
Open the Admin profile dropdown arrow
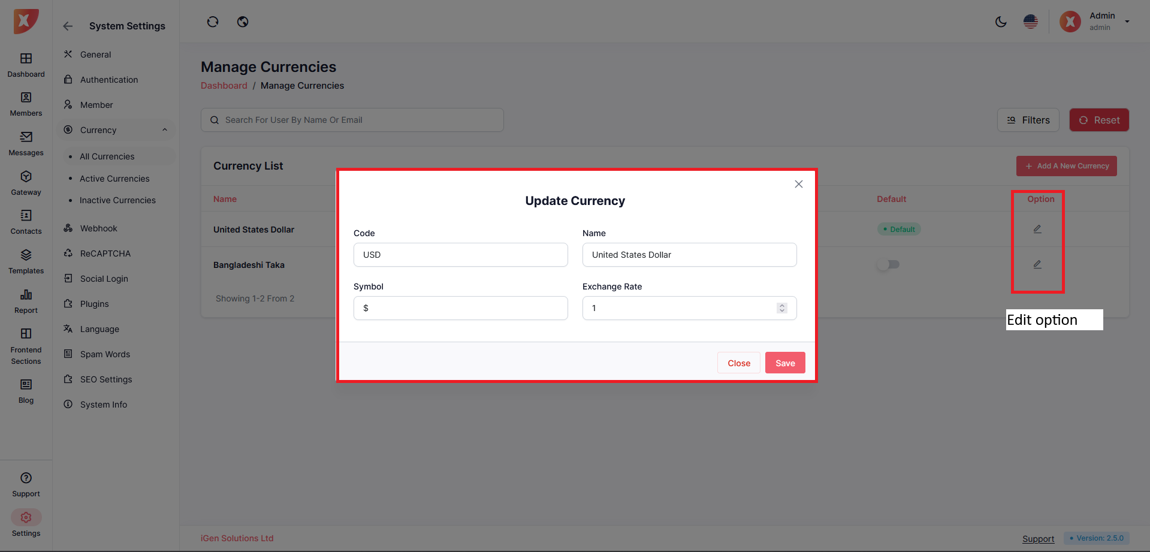(1127, 22)
